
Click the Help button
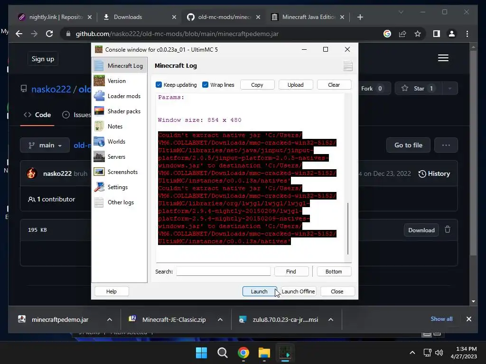coord(111,291)
